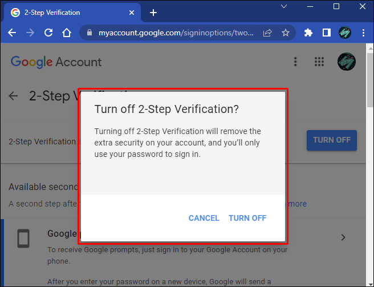374x287 pixels.
Task: Click TURN OFF in the confirmation dialog
Action: [247, 218]
